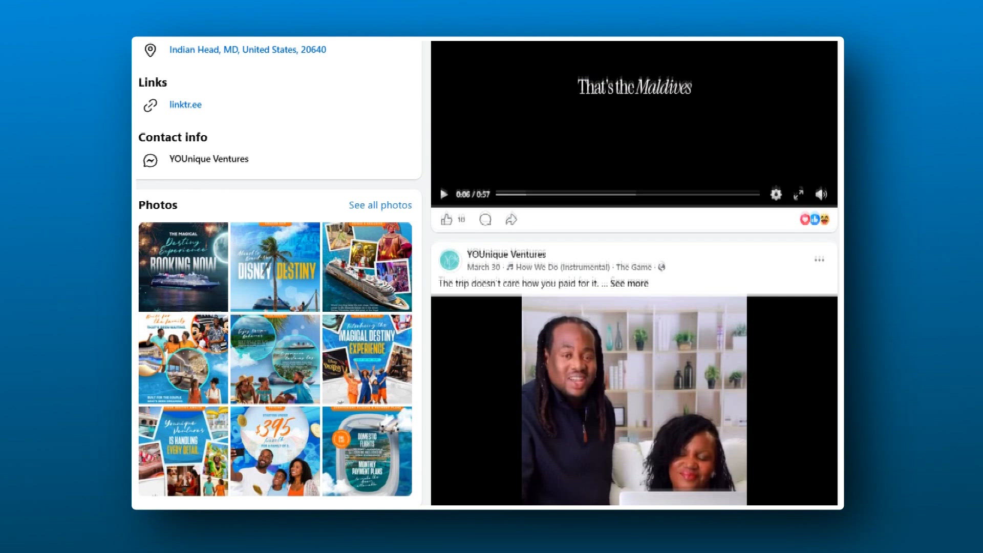Open the globe privacy icon on post
The height and width of the screenshot is (553, 983).
661,267
